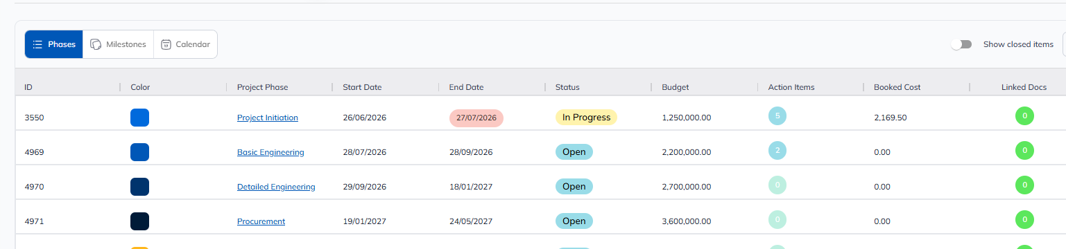Viewport: 1066px width, 249px height.
Task: Click the color swatch for phase 4969
Action: (139, 152)
